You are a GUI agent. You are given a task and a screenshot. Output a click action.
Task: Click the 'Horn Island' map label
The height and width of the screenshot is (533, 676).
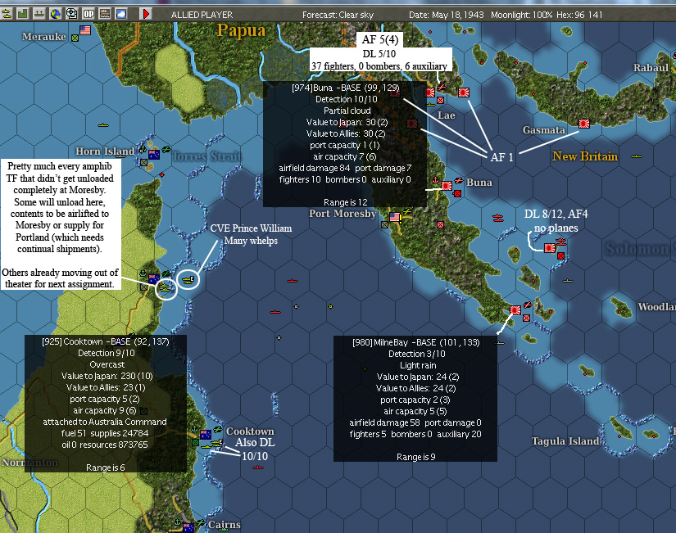click(x=105, y=151)
